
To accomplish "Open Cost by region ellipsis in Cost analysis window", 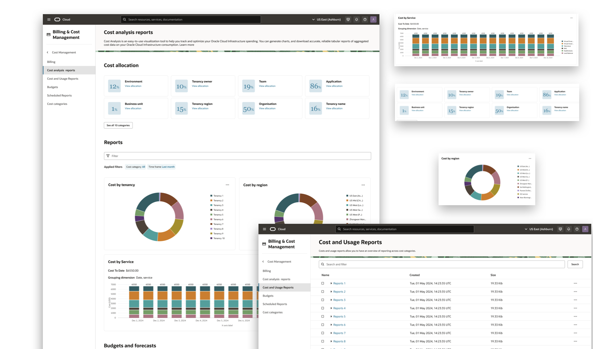I will coord(363,185).
